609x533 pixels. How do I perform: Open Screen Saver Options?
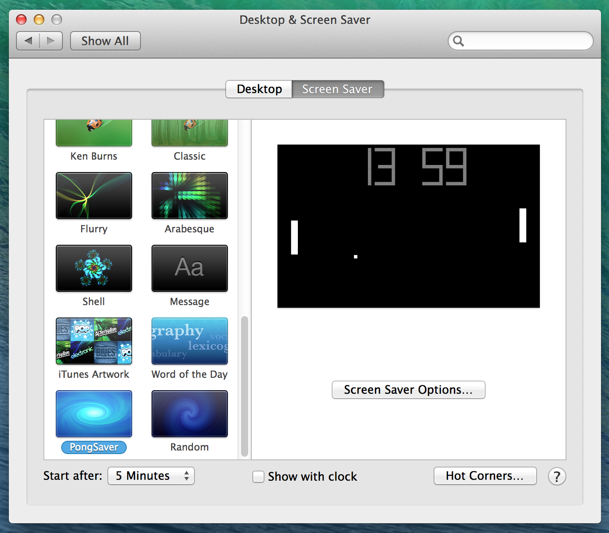(408, 390)
